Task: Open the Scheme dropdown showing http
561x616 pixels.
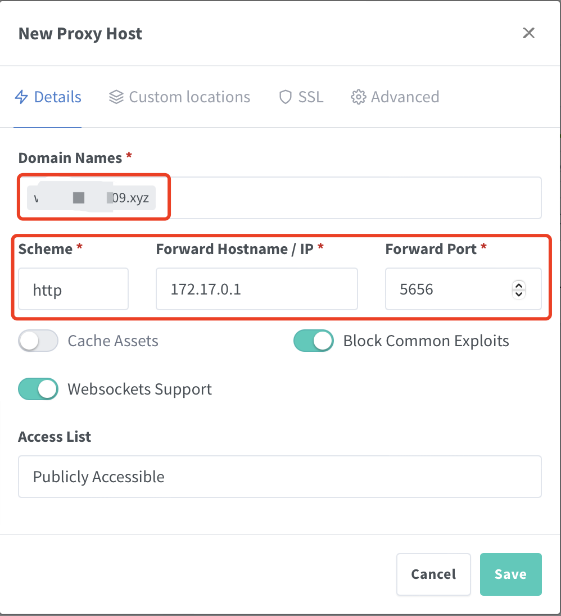Action: coord(74,289)
